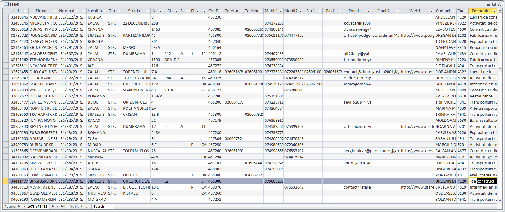Click the No Filter indicator
The height and width of the screenshot is (212, 505).
(x=79, y=207)
